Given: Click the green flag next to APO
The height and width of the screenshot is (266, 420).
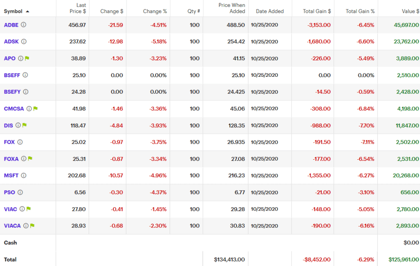Looking at the screenshot, I should (x=27, y=58).
